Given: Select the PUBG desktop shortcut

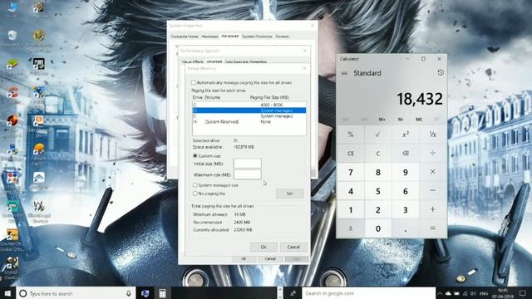Looking at the screenshot, I should (39, 66).
